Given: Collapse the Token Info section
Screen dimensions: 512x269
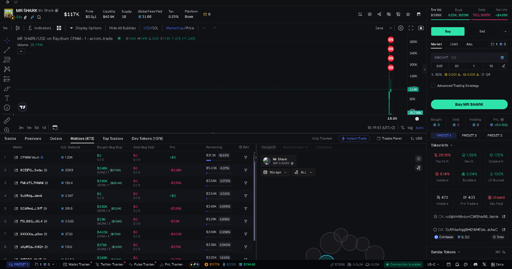Looking at the screenshot, I should [442, 145].
